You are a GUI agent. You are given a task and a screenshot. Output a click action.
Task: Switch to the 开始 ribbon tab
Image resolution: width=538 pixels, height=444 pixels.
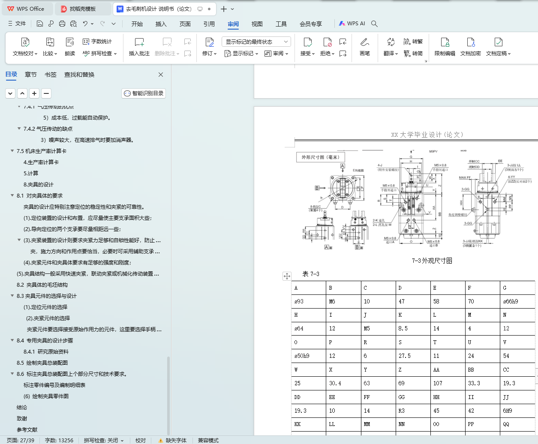pos(137,24)
